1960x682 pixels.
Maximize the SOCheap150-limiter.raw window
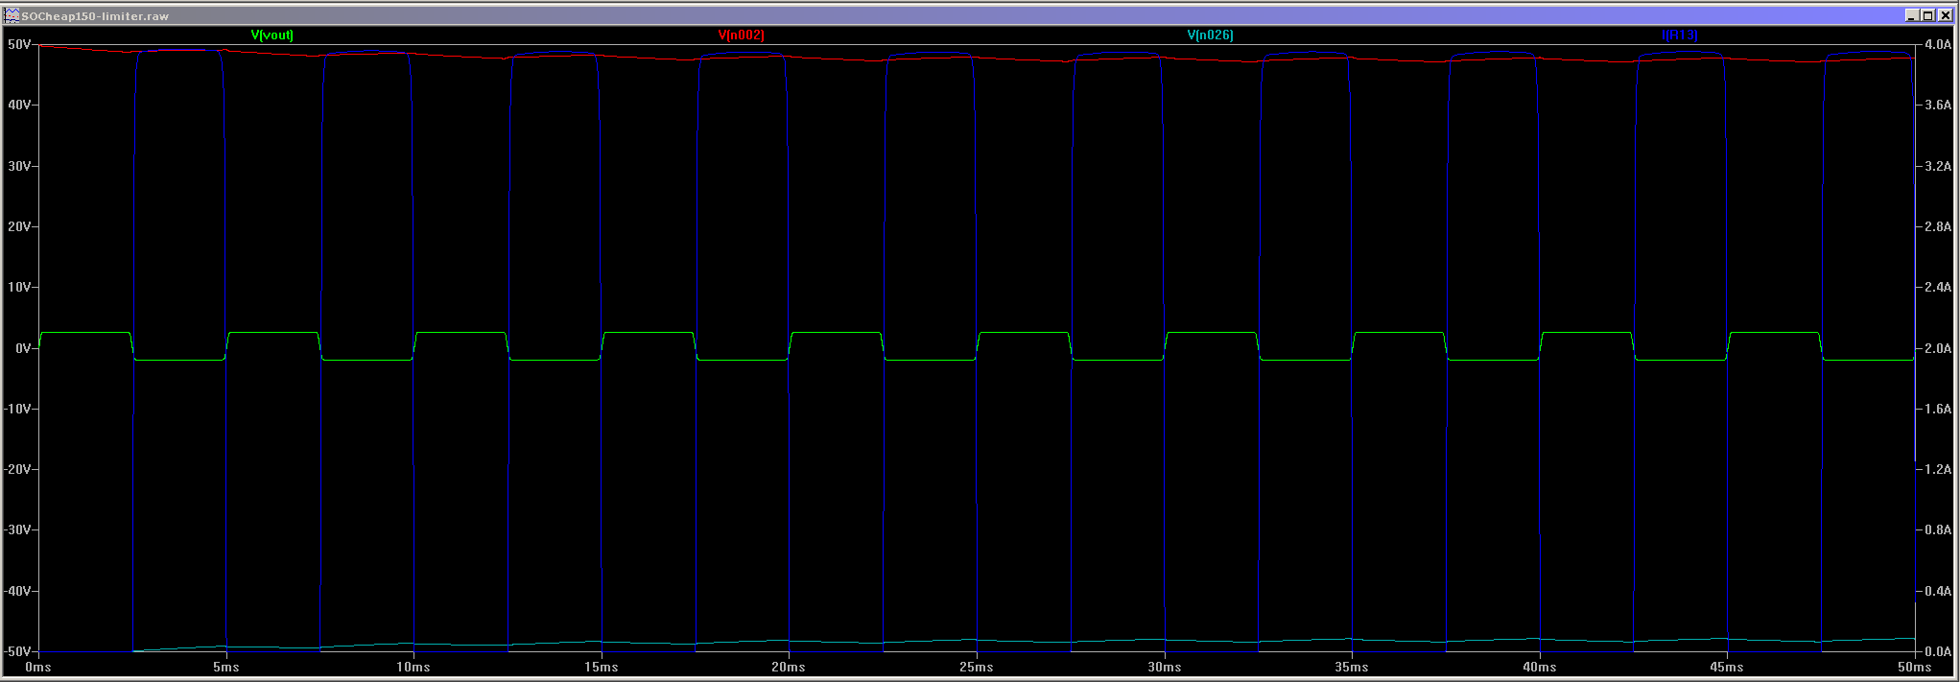[1926, 15]
